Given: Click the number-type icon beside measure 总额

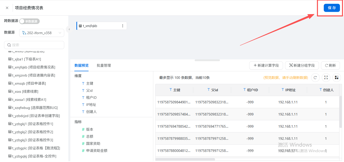Looking at the screenshot, I should (x=83, y=136).
